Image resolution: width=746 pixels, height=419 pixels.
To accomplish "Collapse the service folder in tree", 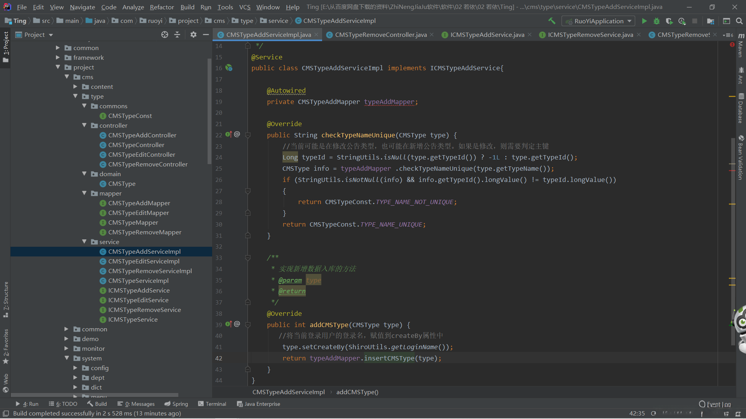I will tap(84, 242).
